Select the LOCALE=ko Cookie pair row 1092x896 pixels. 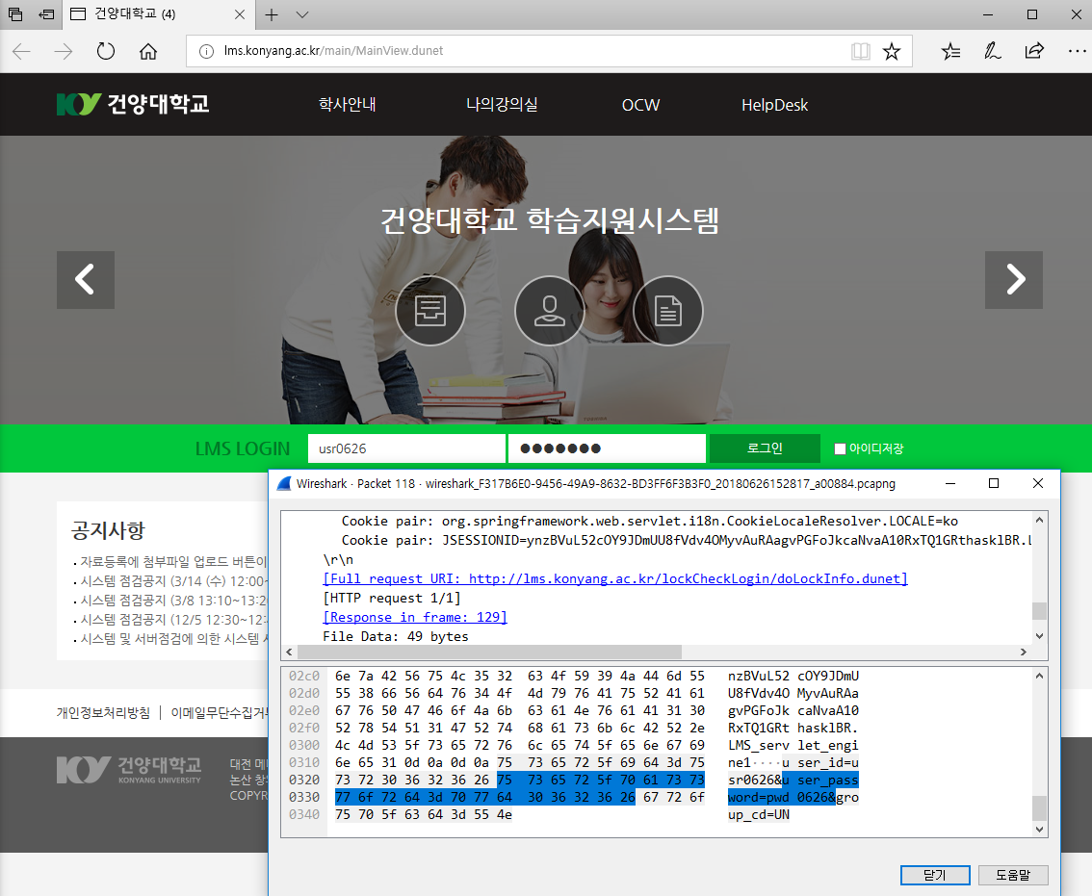point(650,521)
